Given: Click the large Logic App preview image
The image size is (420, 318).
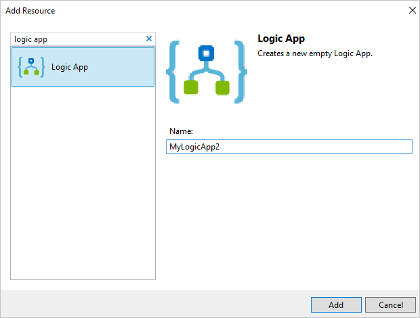Looking at the screenshot, I should point(207,72).
